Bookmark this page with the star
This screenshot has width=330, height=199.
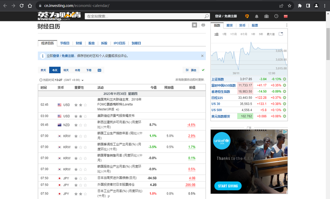click(290, 6)
